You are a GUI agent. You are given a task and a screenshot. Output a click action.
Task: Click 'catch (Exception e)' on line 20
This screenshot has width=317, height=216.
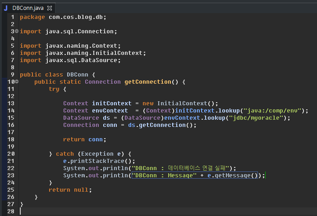(x=90, y=154)
